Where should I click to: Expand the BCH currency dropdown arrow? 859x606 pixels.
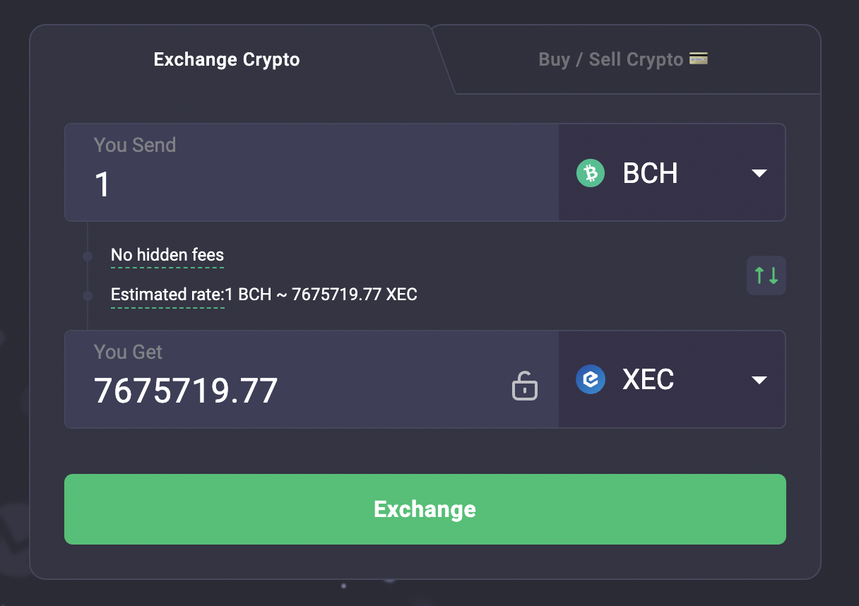759,173
